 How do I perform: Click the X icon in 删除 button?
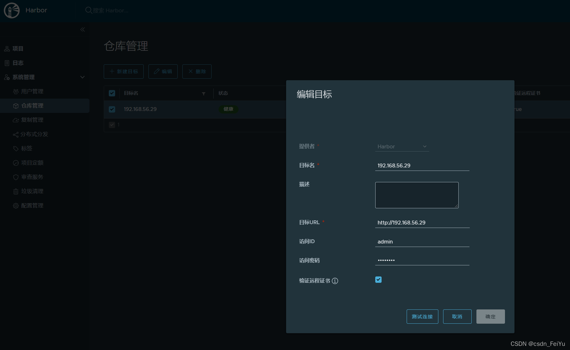(191, 71)
